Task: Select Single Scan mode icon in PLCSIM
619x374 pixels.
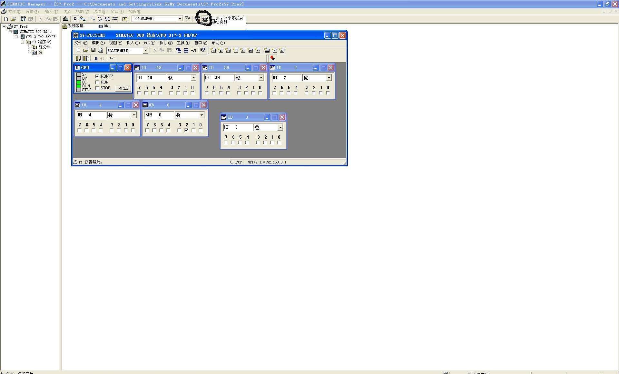Action: (x=78, y=58)
